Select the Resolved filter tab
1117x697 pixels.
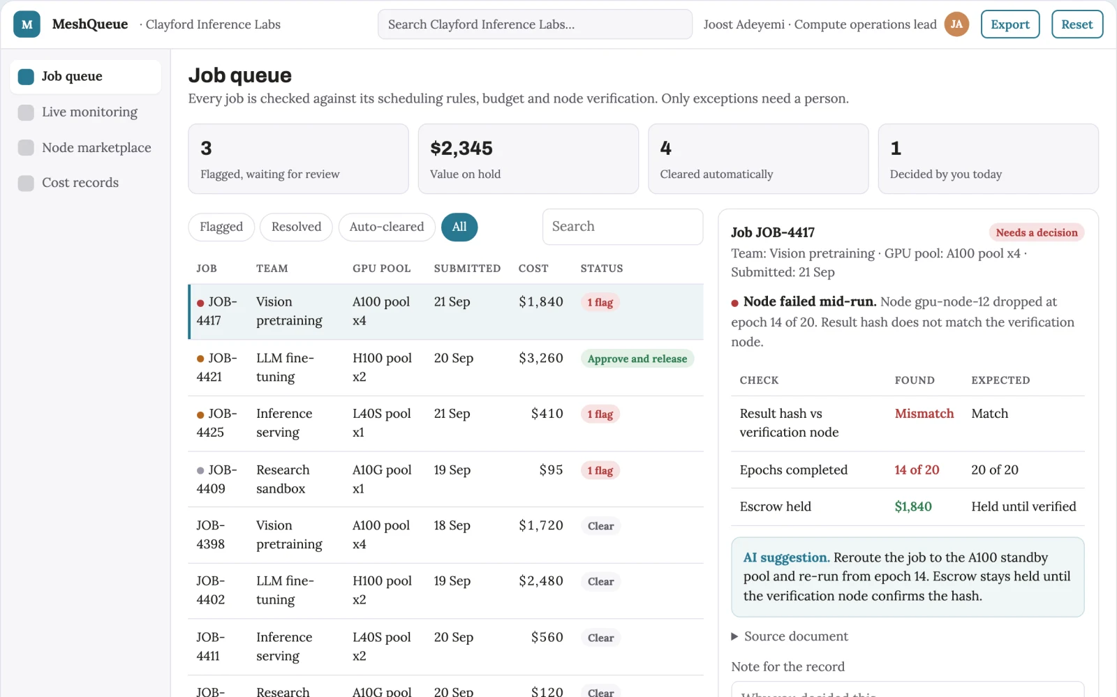tap(296, 227)
